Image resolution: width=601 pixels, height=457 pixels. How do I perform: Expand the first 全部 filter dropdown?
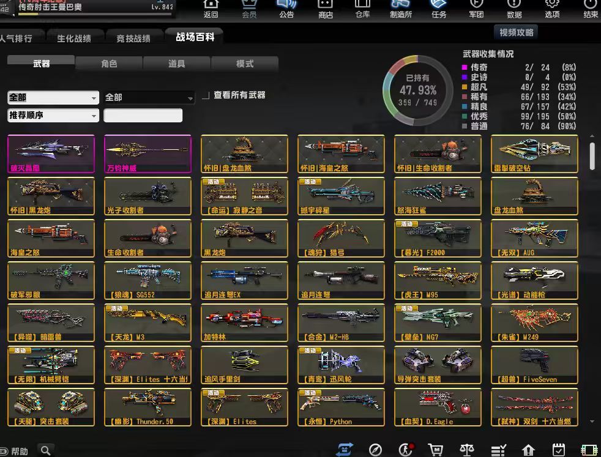[x=53, y=98]
